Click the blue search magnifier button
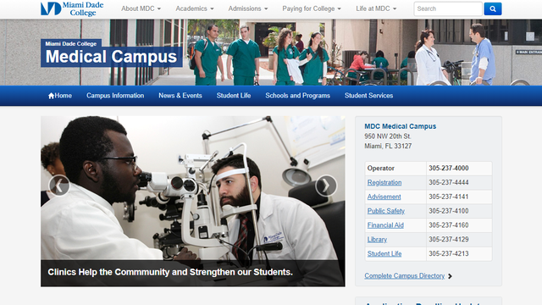Image resolution: width=542 pixels, height=305 pixels. pyautogui.click(x=493, y=9)
